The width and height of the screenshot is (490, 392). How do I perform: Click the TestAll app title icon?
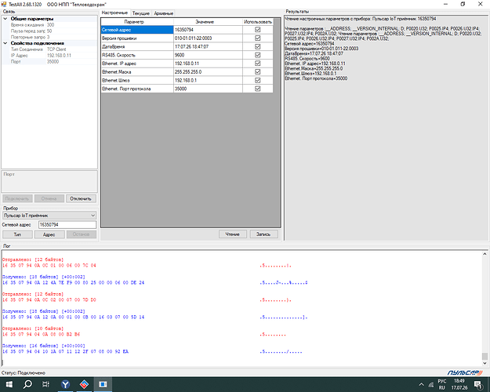4,4
